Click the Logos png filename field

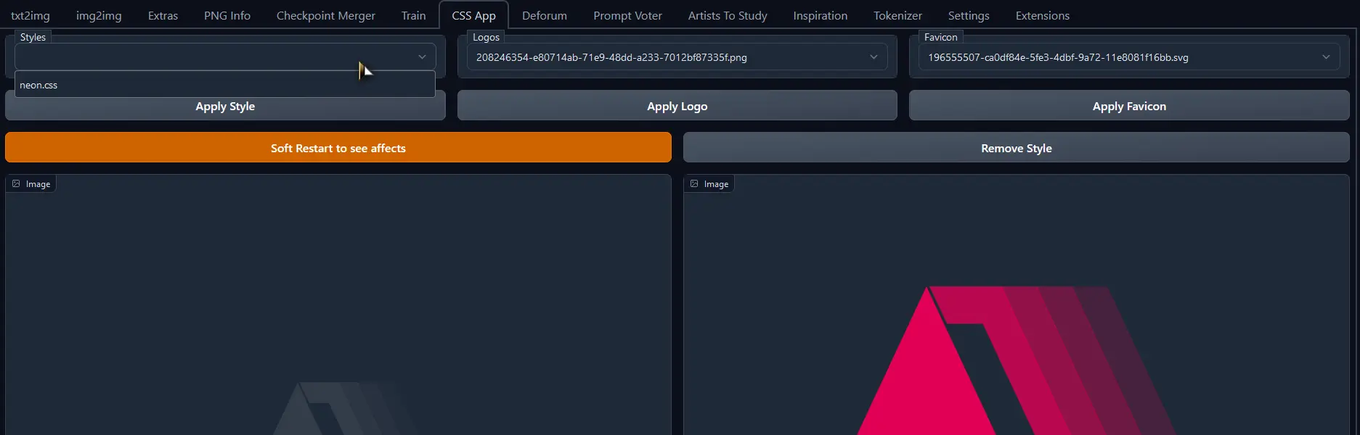coord(677,57)
